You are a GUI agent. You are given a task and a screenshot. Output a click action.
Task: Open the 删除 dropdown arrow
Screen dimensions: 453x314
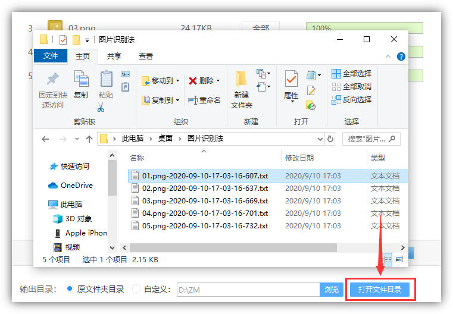[218, 80]
